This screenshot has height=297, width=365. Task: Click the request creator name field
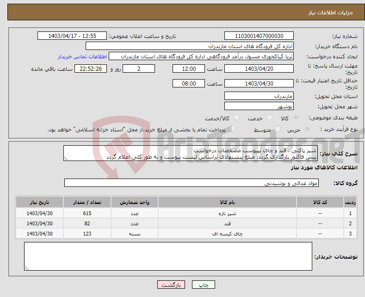[201, 56]
